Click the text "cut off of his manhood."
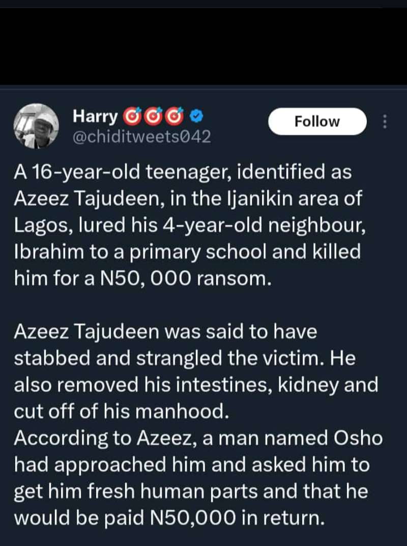The width and height of the screenshot is (407, 546). (x=119, y=411)
